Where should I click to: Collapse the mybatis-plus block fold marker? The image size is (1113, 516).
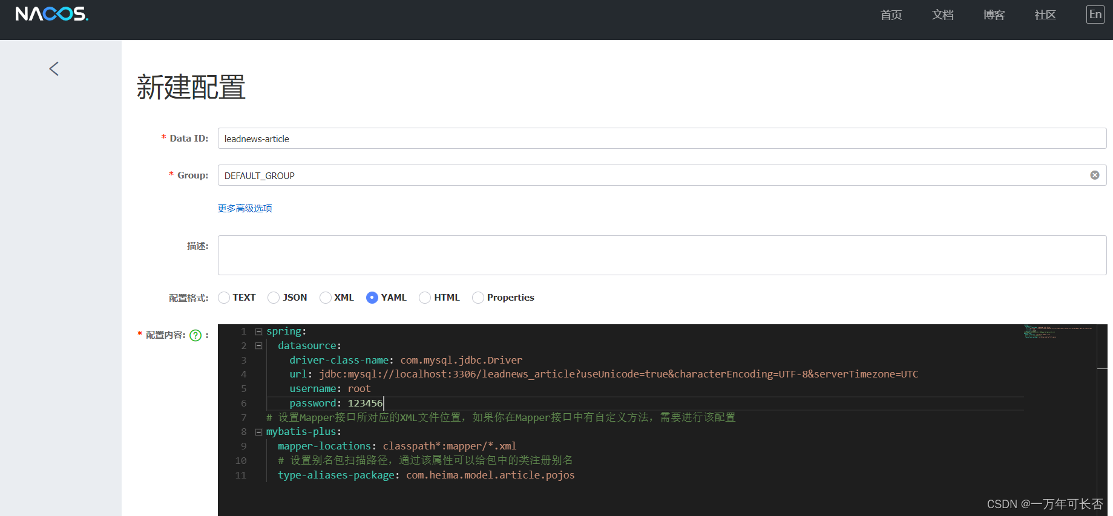tap(258, 432)
